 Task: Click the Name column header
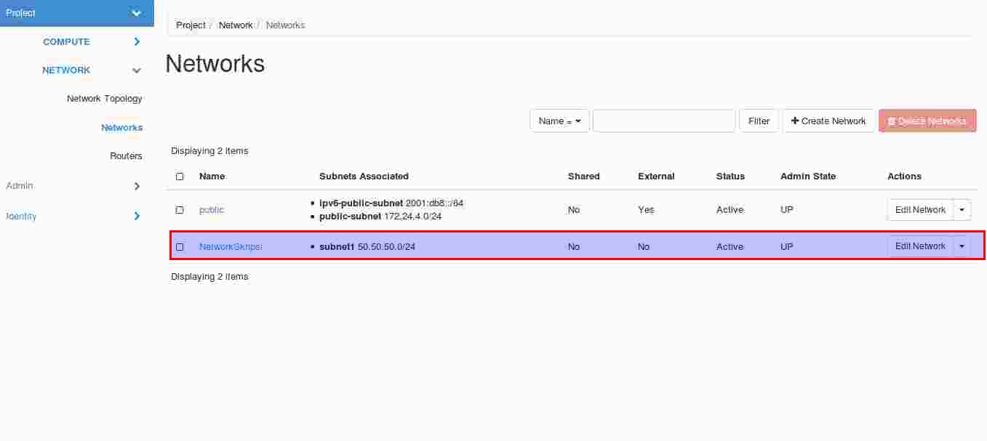click(x=212, y=177)
